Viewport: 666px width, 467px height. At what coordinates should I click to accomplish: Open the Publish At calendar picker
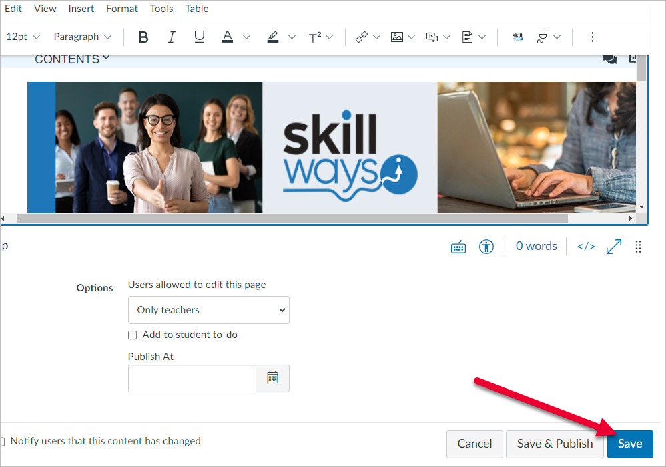tap(273, 378)
